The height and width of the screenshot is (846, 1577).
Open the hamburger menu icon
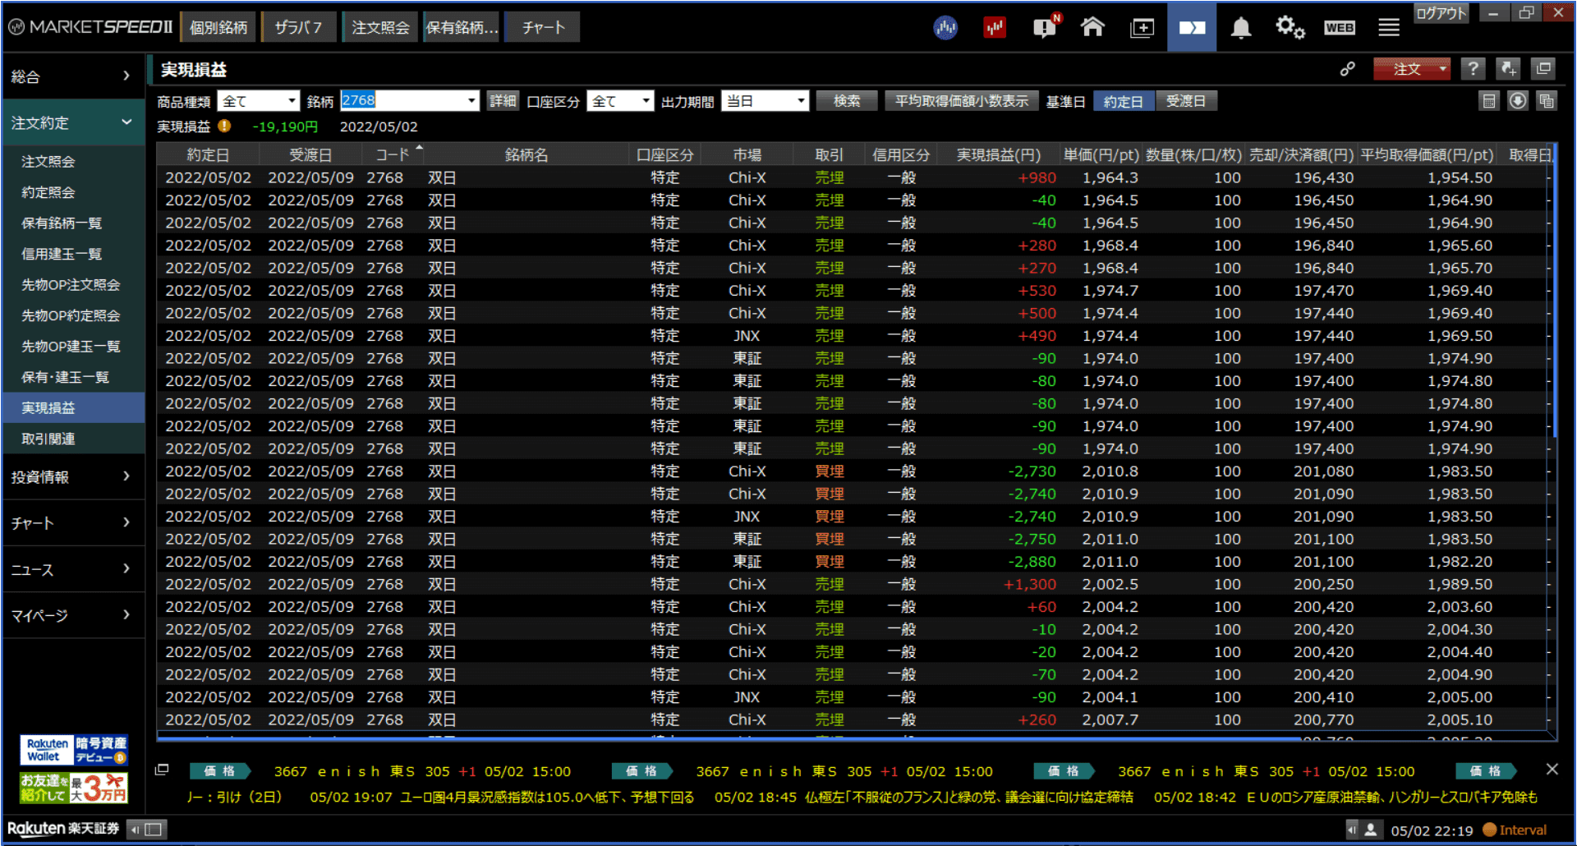coord(1389,28)
